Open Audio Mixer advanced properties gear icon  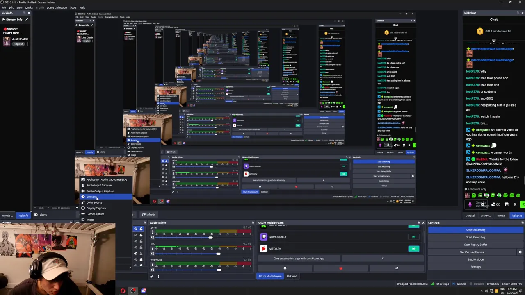pyautogui.click(x=151, y=276)
